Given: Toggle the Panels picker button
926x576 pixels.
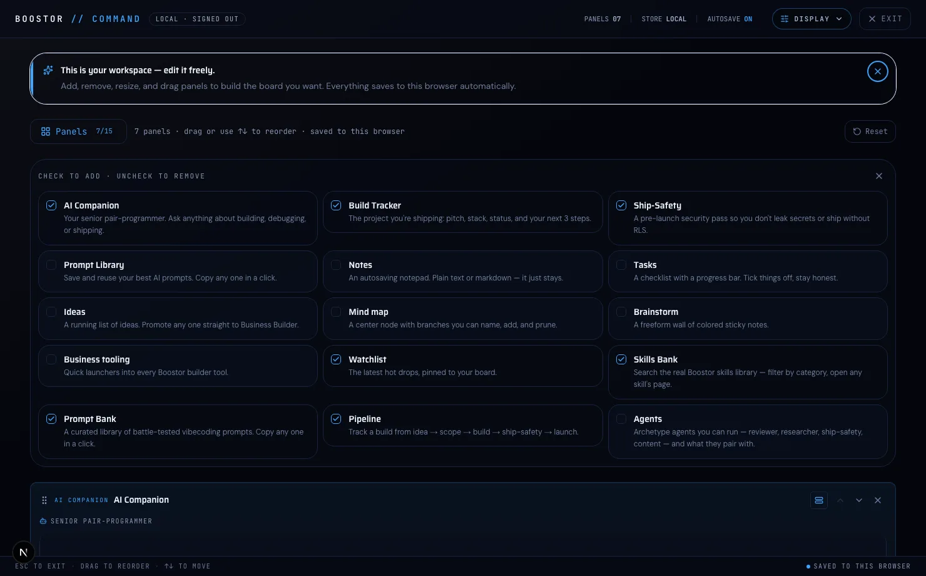Looking at the screenshot, I should (x=78, y=131).
